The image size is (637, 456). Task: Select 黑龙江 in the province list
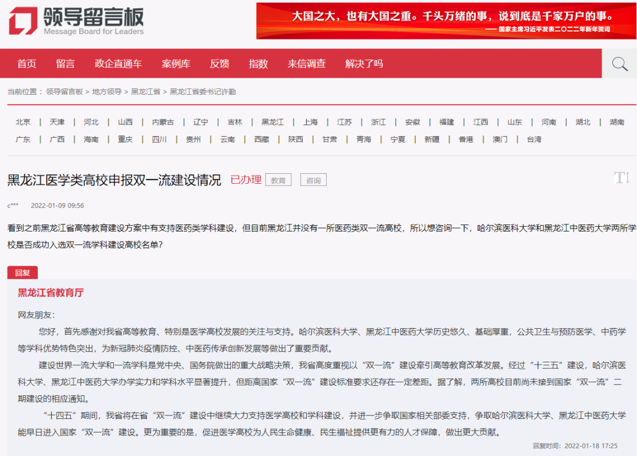(272, 122)
